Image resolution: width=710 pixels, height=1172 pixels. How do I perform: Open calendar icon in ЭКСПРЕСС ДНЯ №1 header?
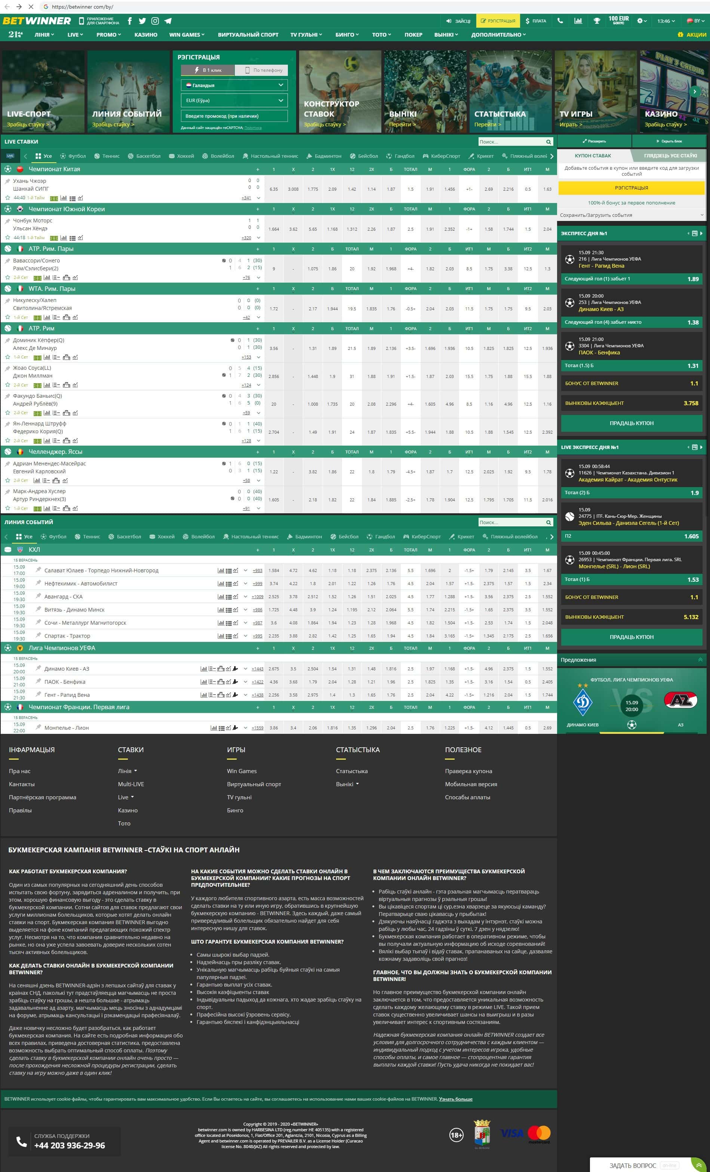(694, 234)
